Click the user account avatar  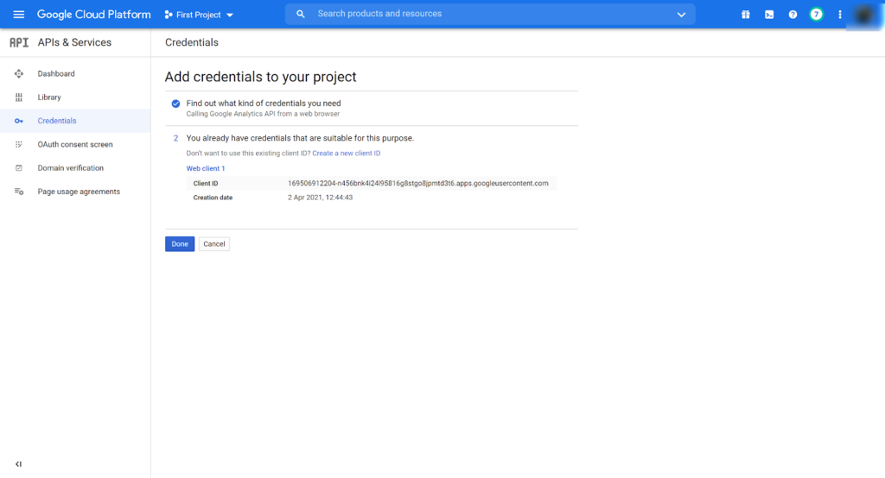[863, 16]
